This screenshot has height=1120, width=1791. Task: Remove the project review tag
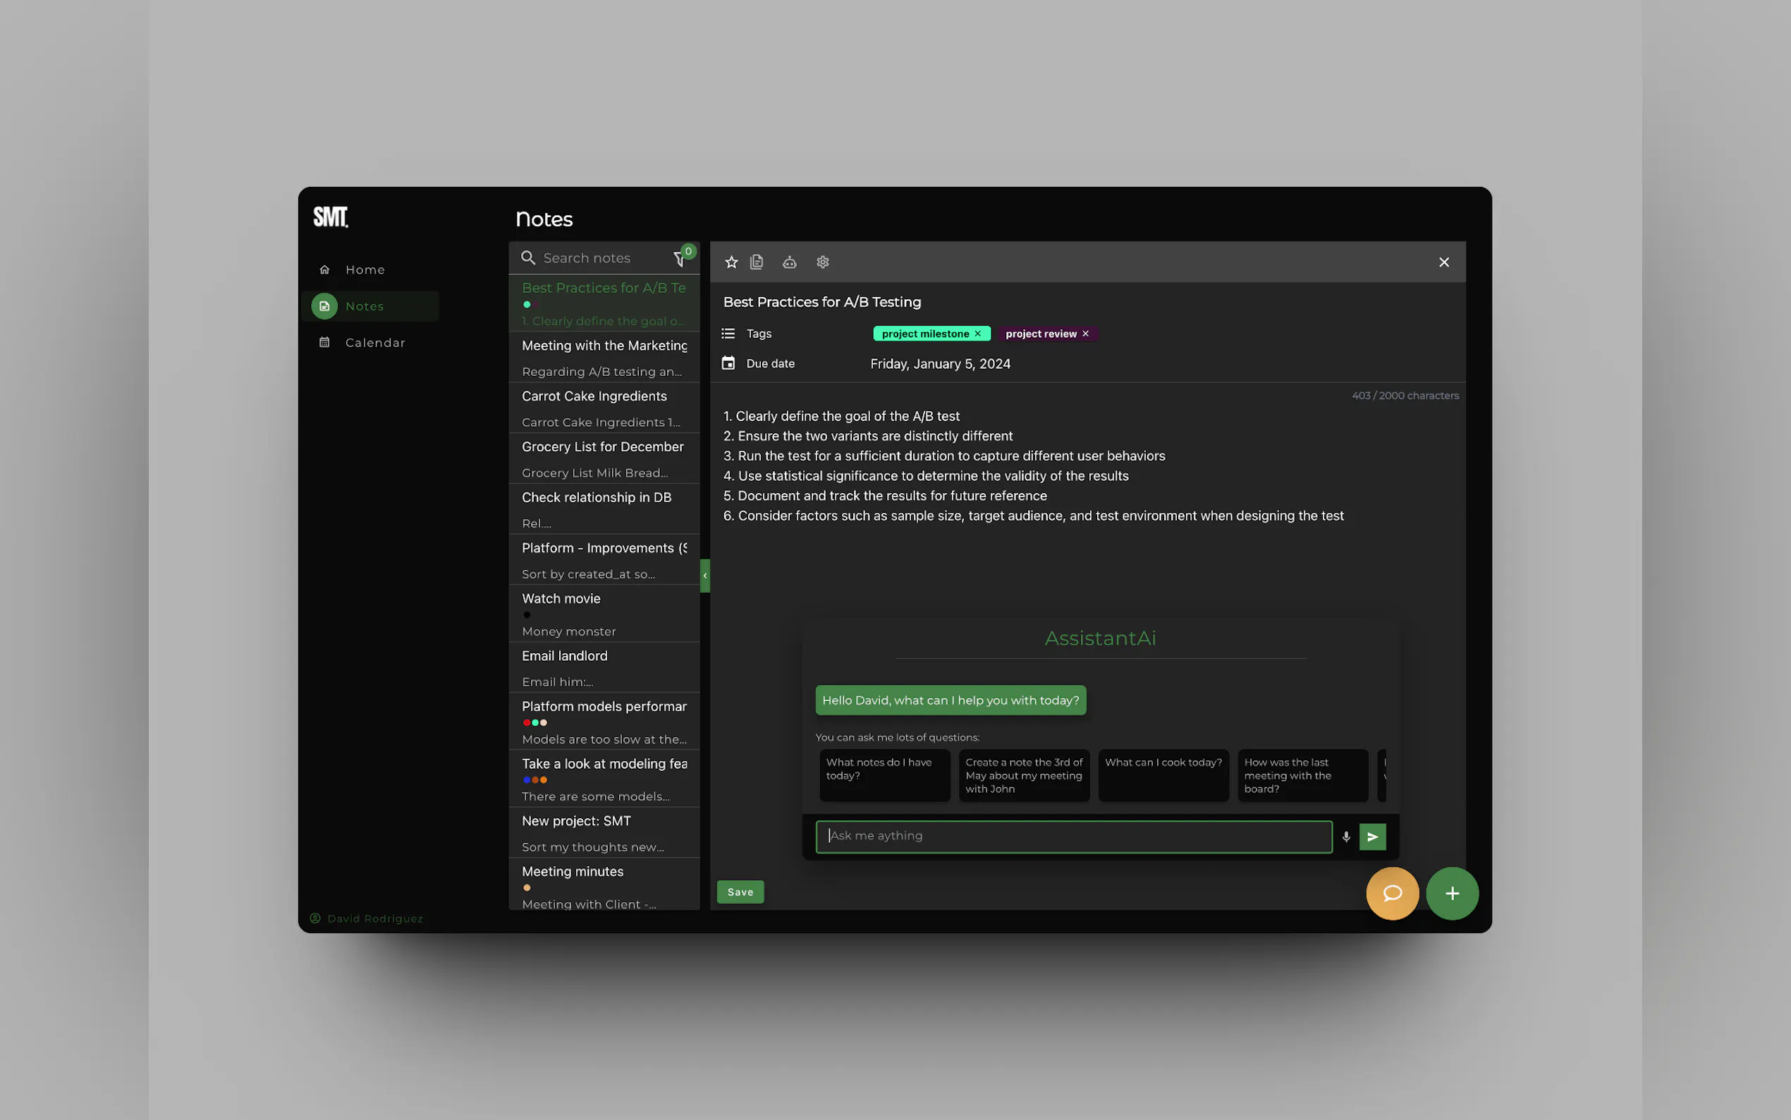(1085, 334)
